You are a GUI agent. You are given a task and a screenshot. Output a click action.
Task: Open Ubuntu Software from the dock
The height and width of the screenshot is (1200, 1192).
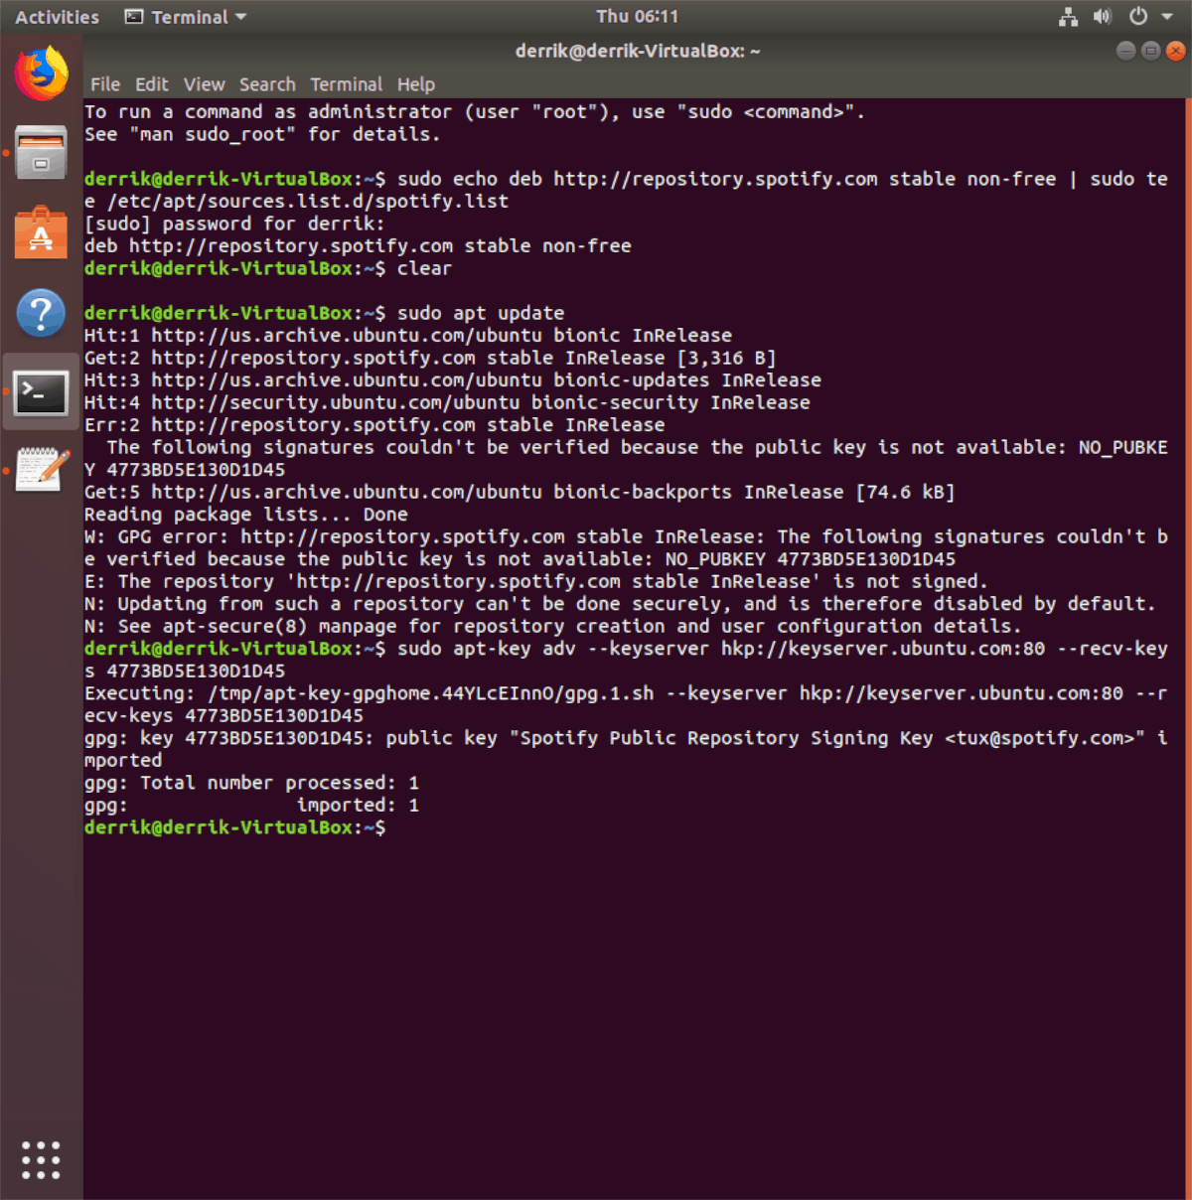[x=41, y=232]
